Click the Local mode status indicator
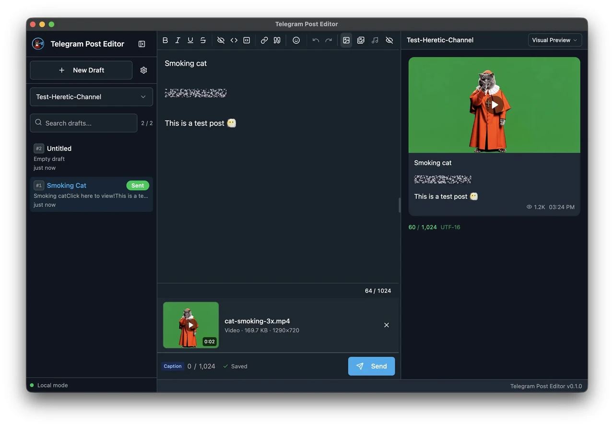The height and width of the screenshot is (427, 614). (49, 385)
